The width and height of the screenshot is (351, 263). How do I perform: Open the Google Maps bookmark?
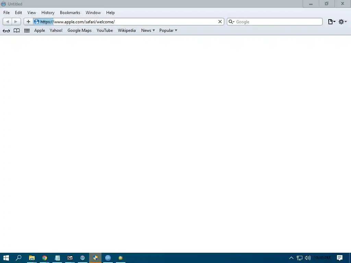[80, 30]
